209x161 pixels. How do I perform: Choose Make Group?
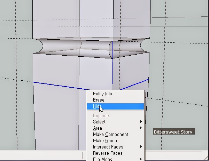(x=115, y=140)
